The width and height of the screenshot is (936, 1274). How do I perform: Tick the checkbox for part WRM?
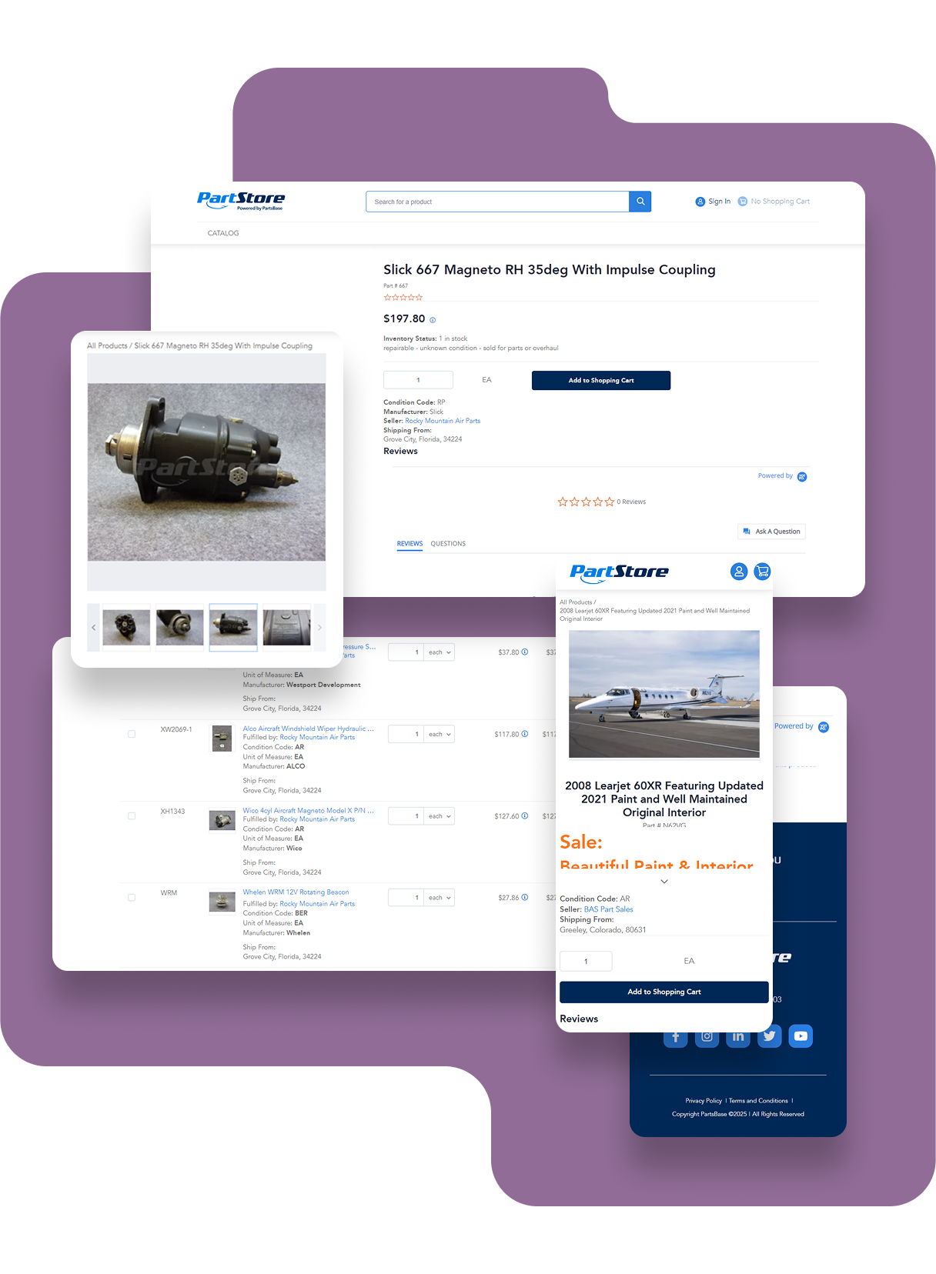[x=132, y=897]
